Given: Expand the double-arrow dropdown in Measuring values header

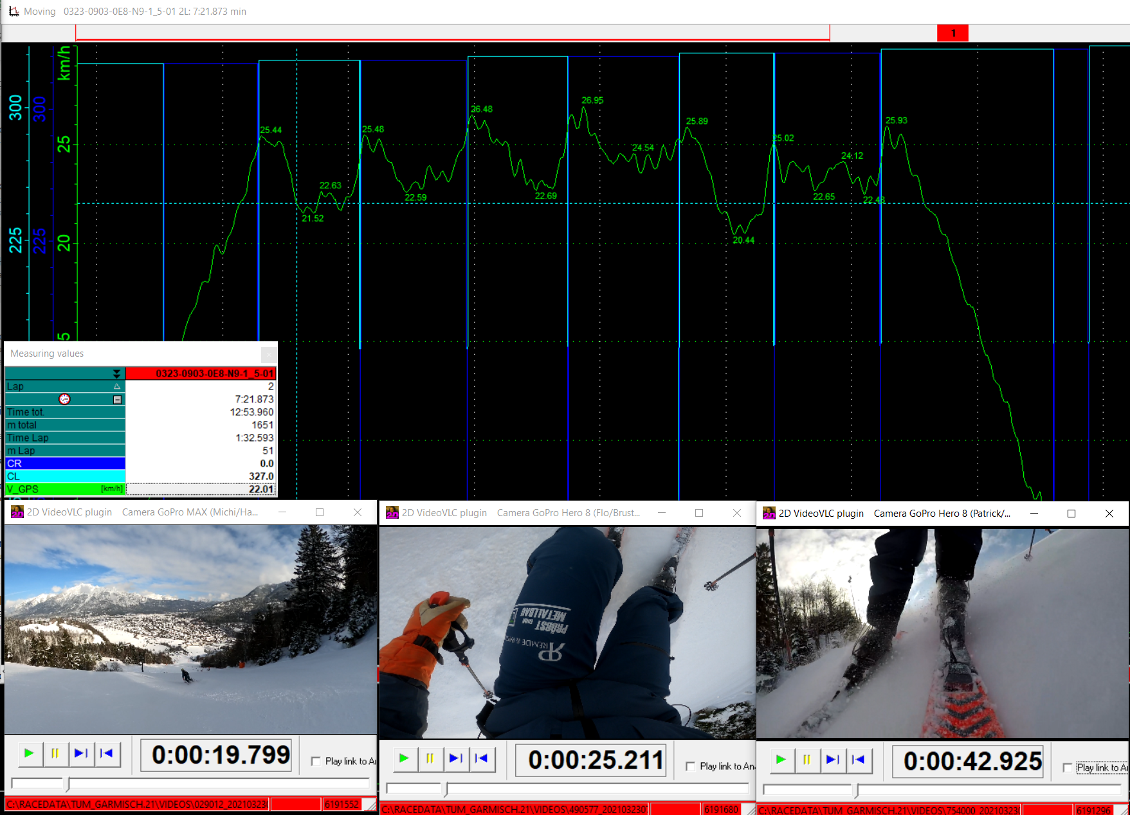Looking at the screenshot, I should click(116, 373).
